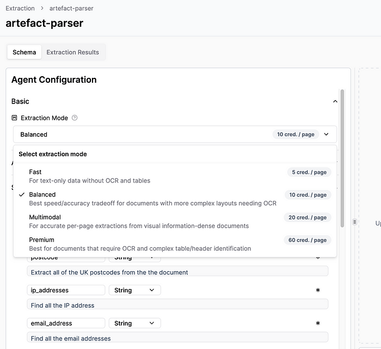Go to Extraction breadcrumb link
381x349 pixels.
(20, 8)
